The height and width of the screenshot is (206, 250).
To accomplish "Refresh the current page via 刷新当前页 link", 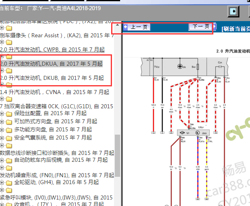I will [236, 29].
